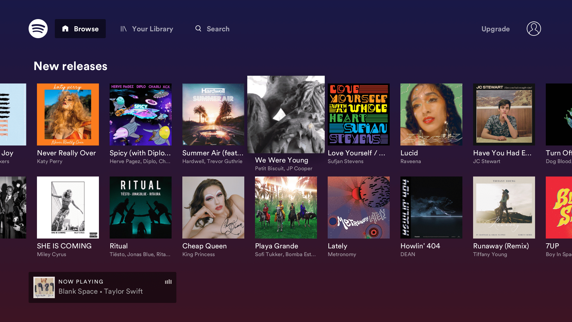Open the Spicy album cover
Screen dimensions: 572x322
[141, 114]
